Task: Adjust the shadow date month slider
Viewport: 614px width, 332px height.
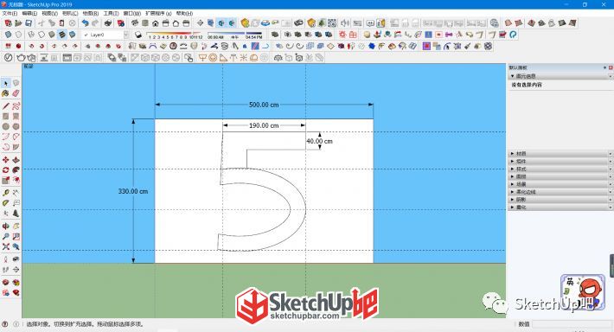Action: (175, 35)
